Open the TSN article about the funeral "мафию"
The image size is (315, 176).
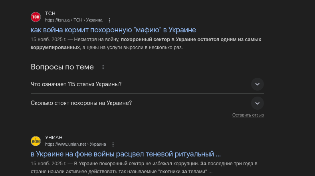(x=113, y=30)
